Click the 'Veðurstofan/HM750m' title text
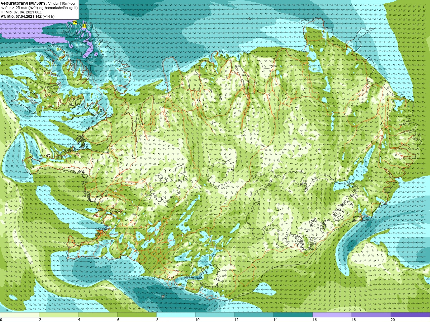 click(23, 3)
